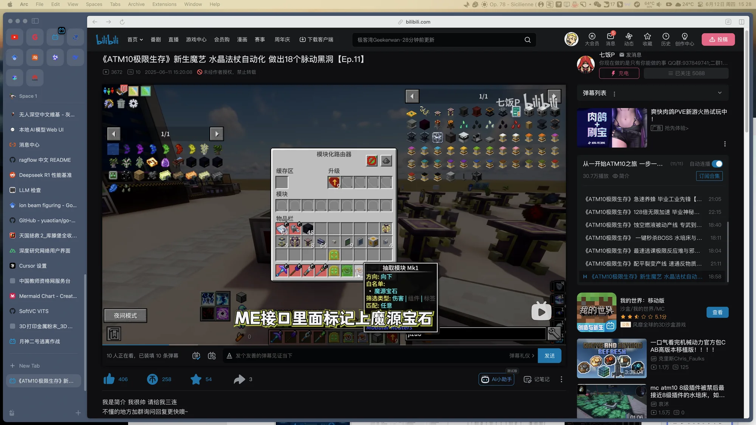Toggle Arc sidebar visibility icon
The height and width of the screenshot is (425, 756).
click(35, 21)
